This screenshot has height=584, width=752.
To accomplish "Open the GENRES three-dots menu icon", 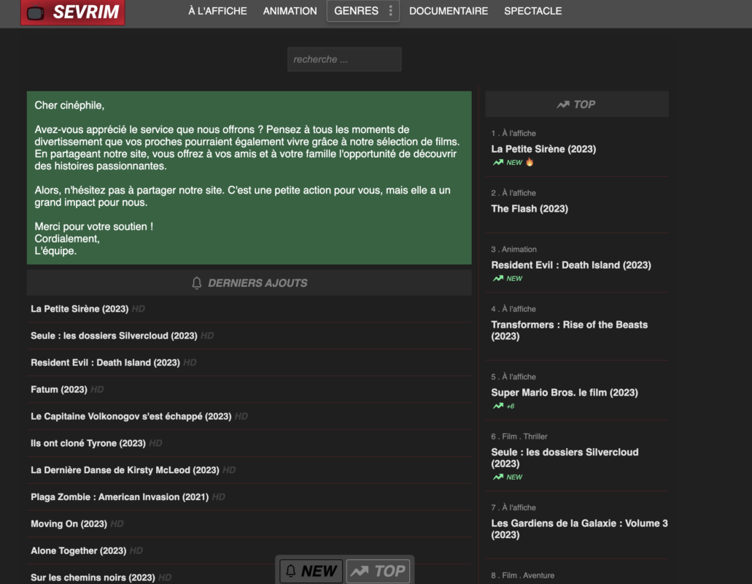I will click(x=391, y=10).
